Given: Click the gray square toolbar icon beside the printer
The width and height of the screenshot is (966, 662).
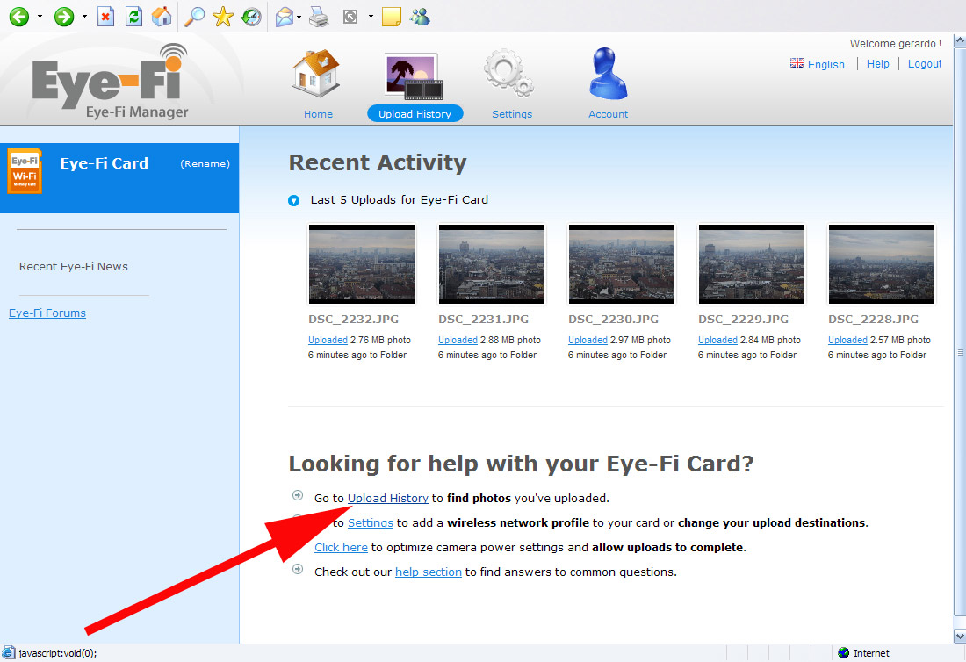Looking at the screenshot, I should tap(350, 17).
